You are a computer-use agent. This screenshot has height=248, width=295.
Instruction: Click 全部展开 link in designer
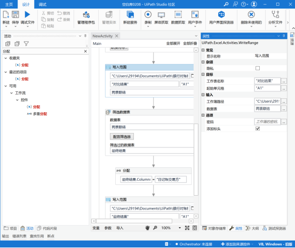tap(173, 43)
